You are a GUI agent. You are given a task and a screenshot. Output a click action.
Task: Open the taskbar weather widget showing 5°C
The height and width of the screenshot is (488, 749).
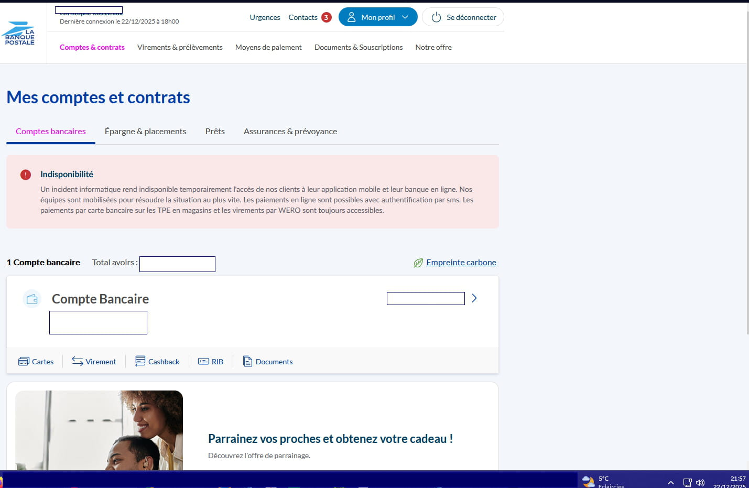(604, 481)
